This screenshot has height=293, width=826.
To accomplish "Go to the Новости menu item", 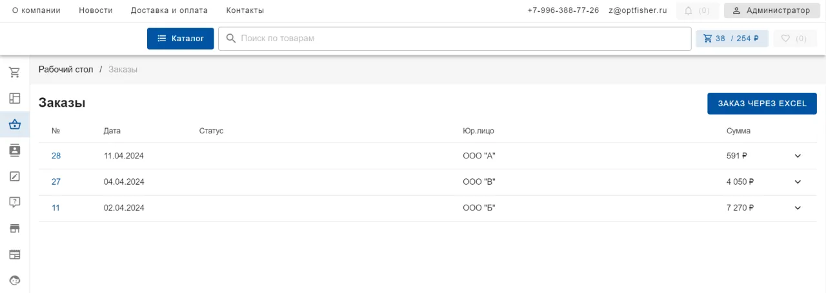I will coord(96,10).
